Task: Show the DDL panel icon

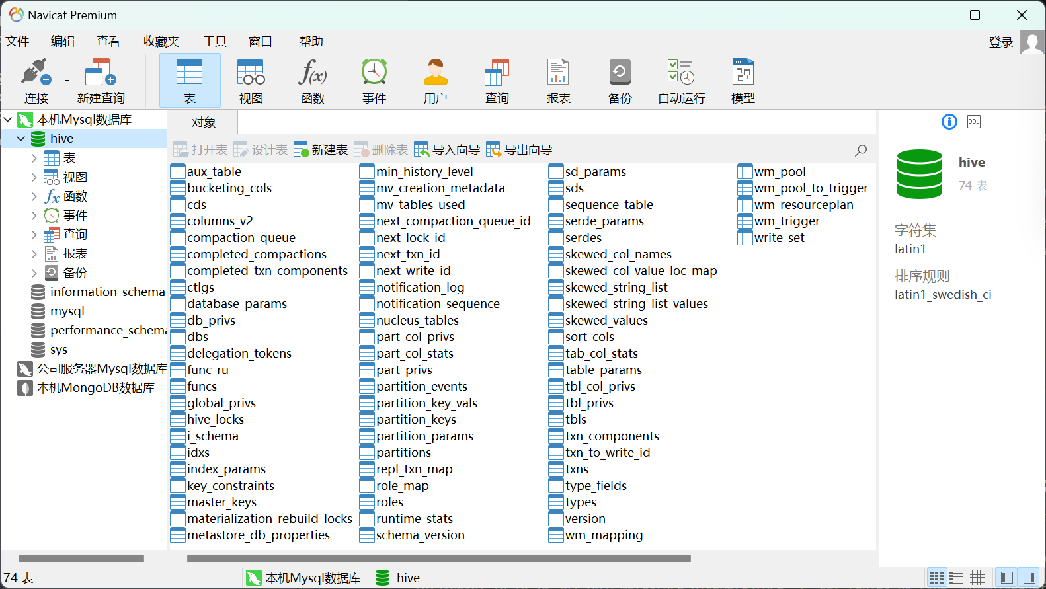Action: pos(974,122)
